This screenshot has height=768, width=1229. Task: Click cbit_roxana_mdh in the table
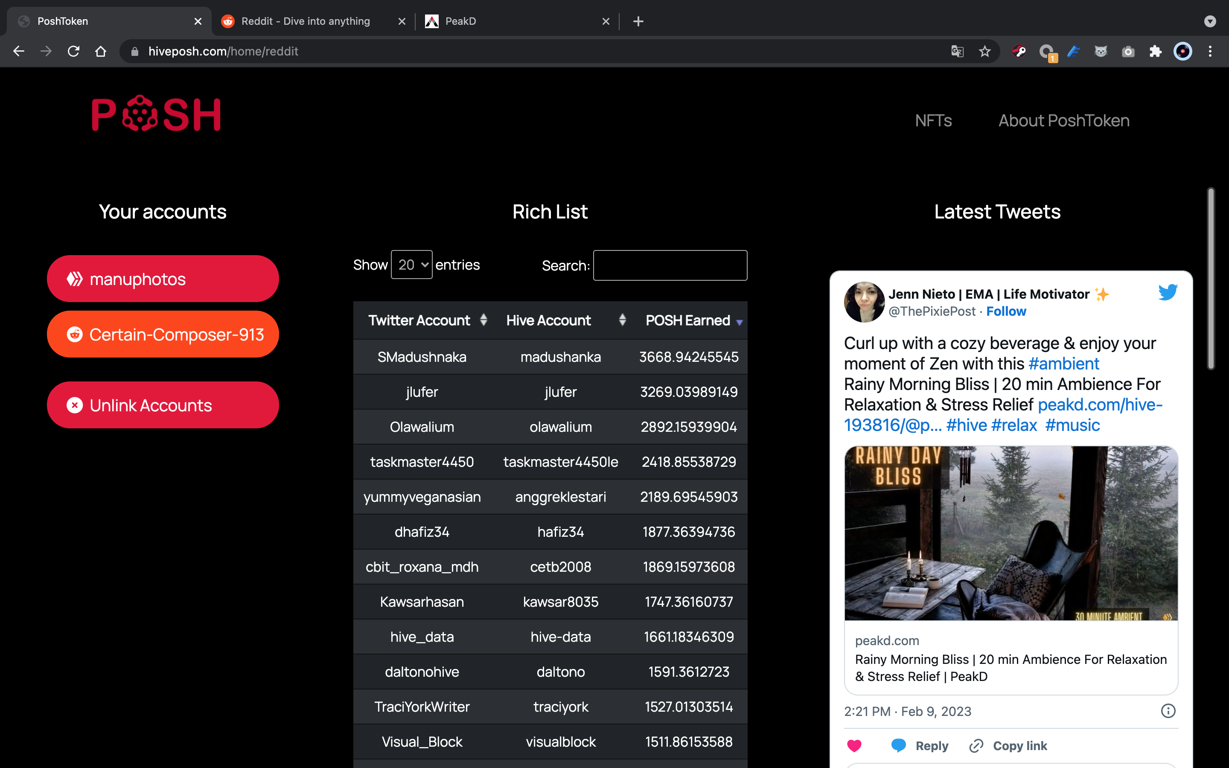click(422, 567)
